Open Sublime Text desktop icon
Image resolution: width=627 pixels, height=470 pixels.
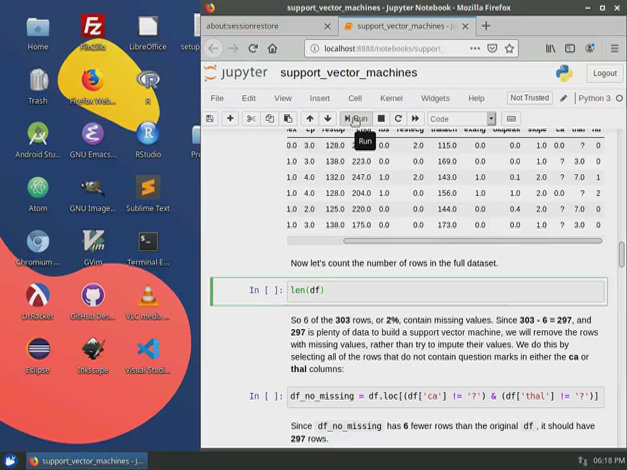(x=148, y=195)
